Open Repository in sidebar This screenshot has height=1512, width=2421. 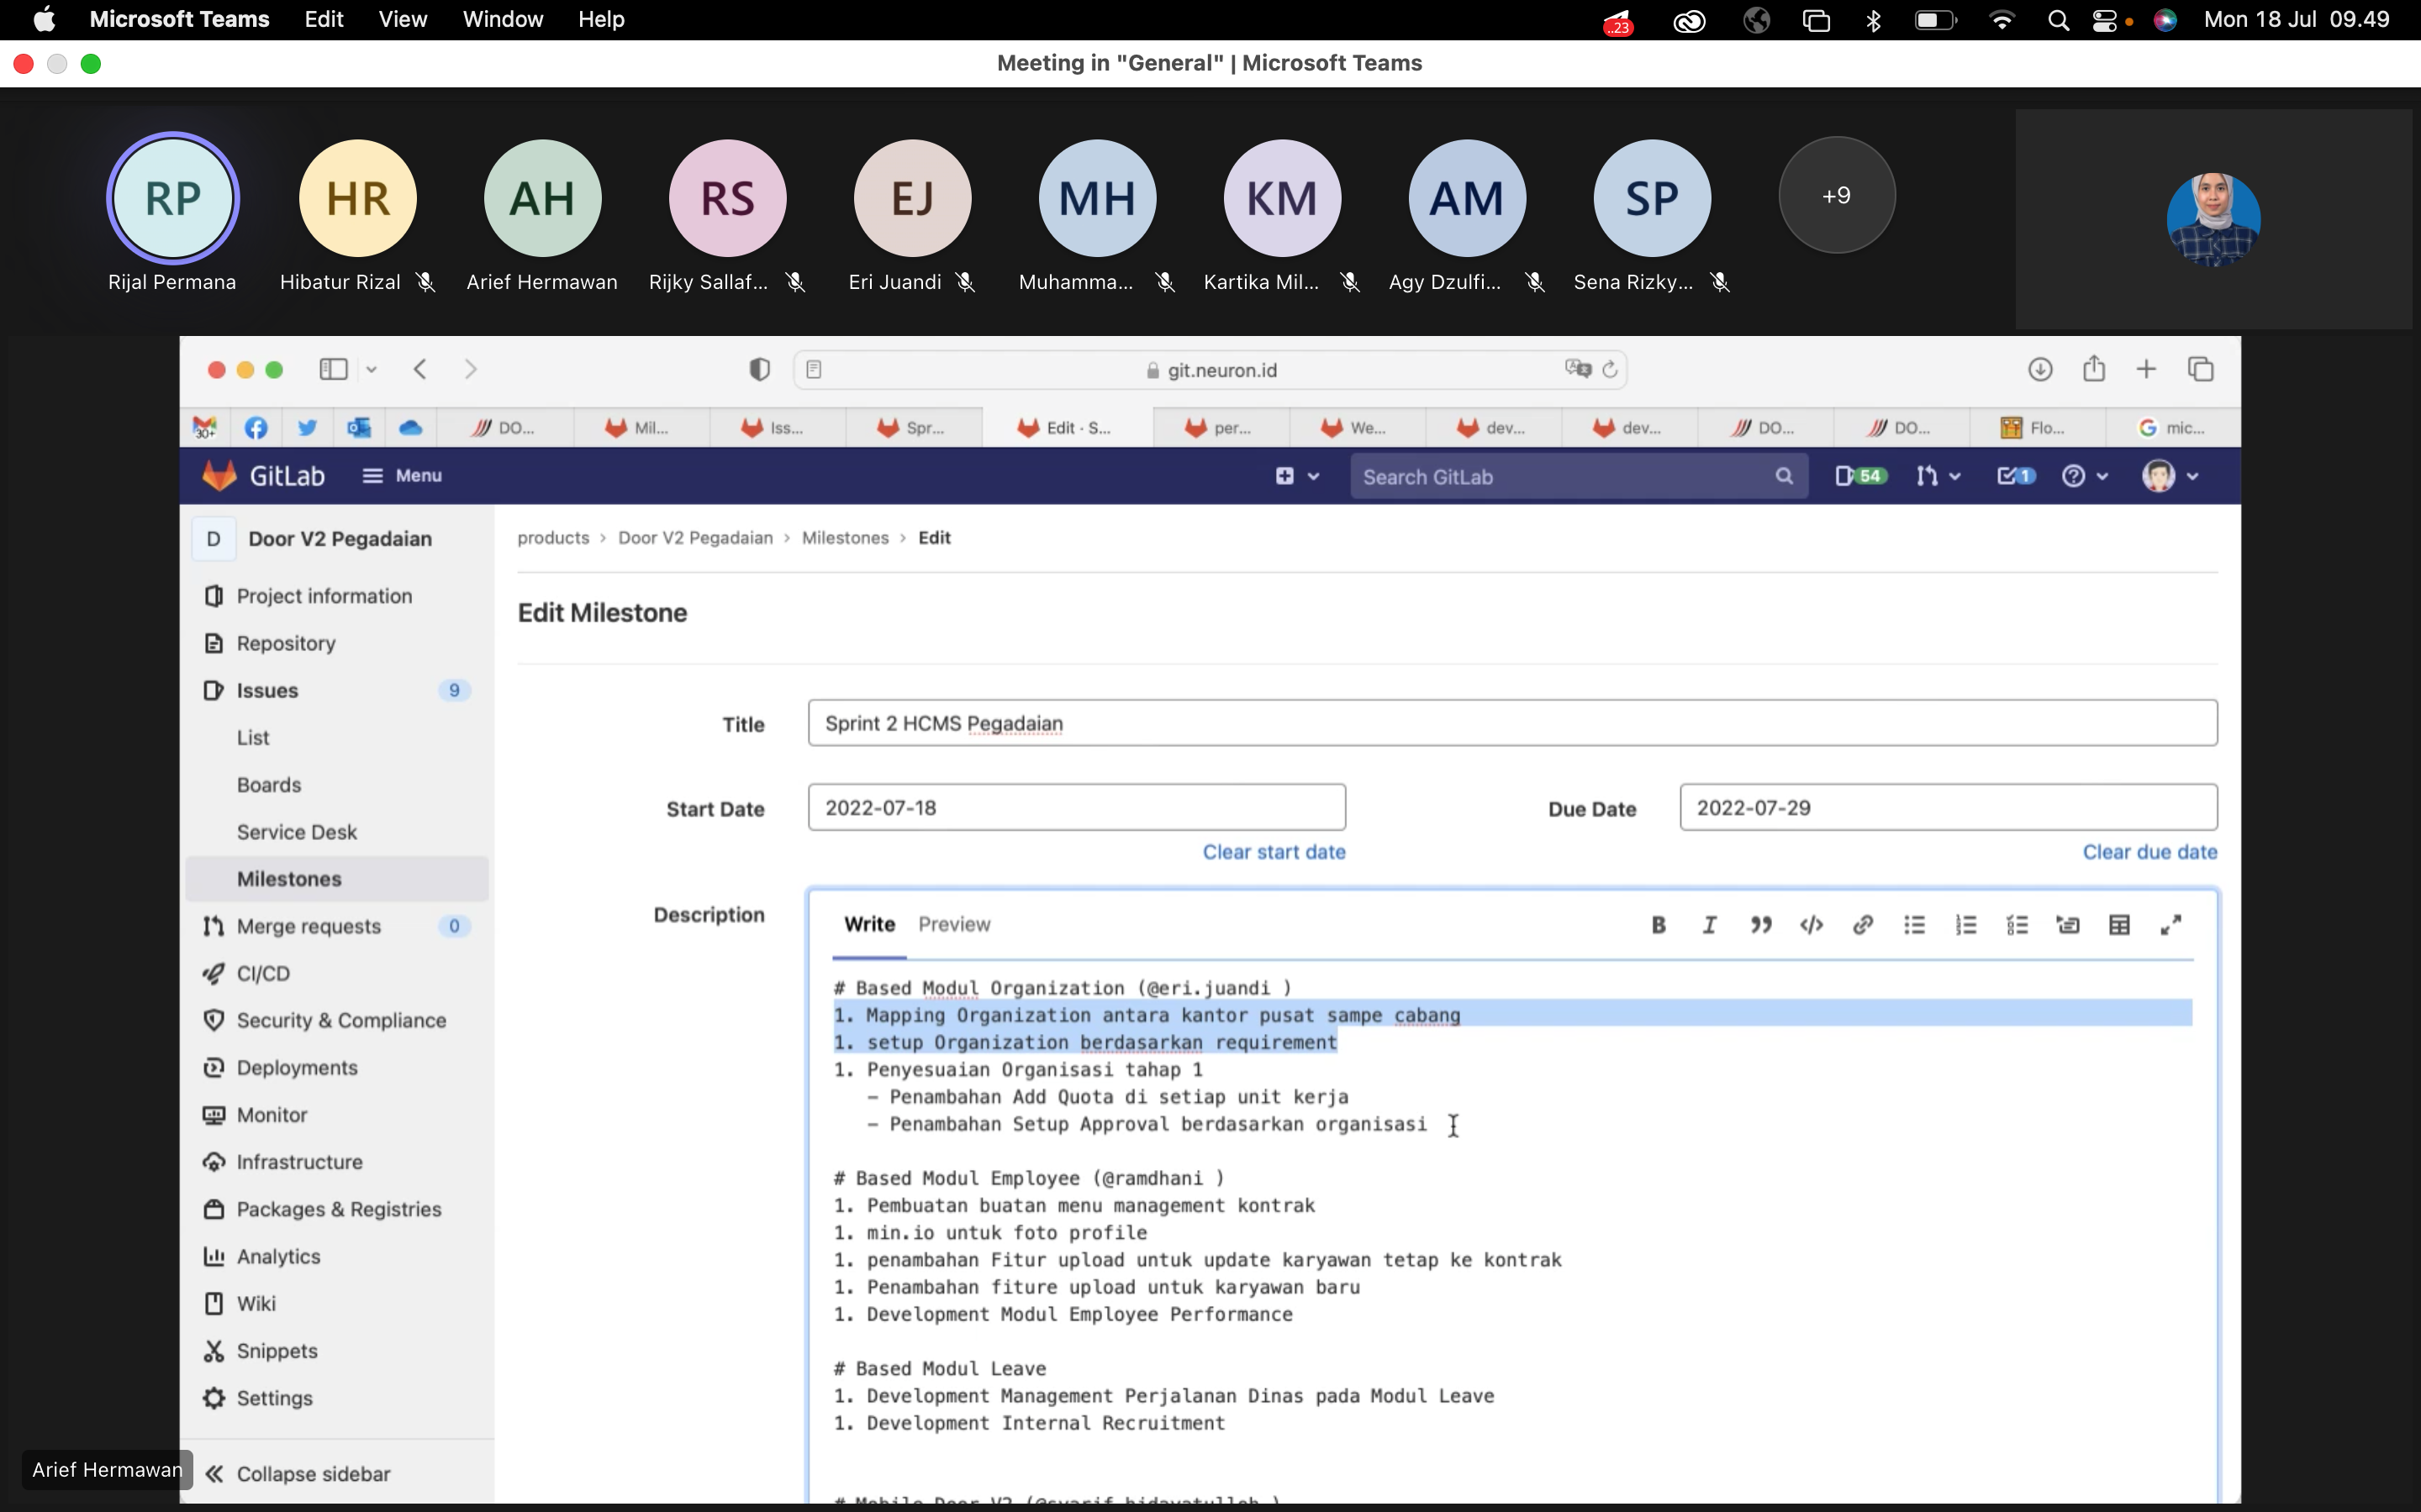pyautogui.click(x=336, y=643)
